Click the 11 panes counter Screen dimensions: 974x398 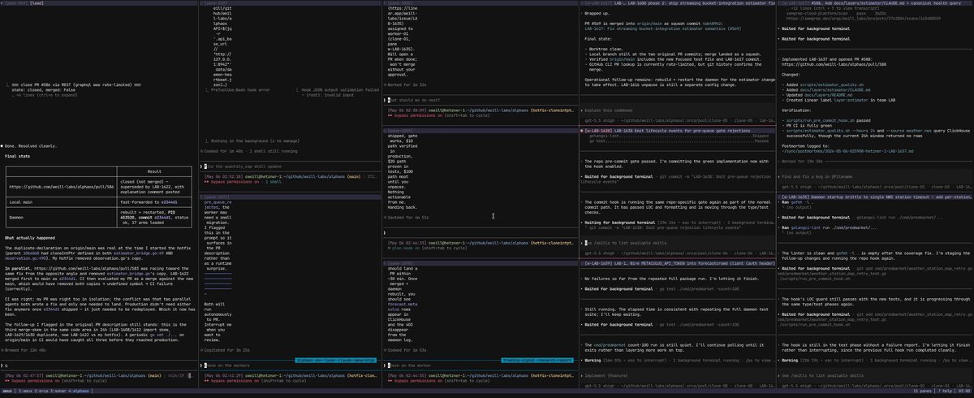[x=921, y=391]
